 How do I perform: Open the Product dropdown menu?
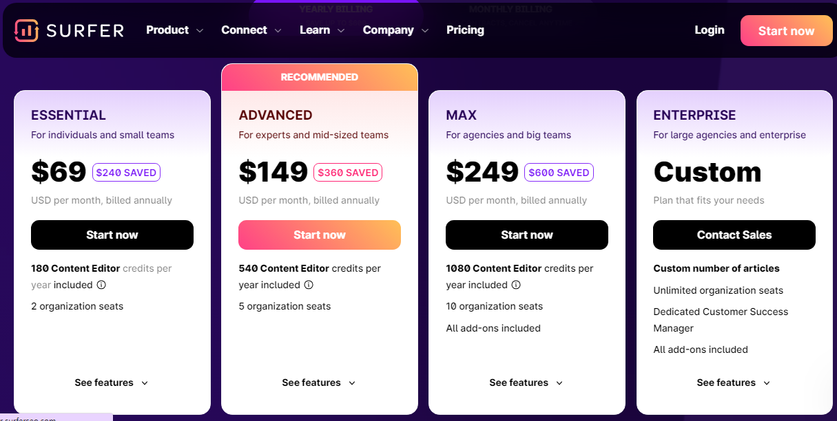click(174, 30)
